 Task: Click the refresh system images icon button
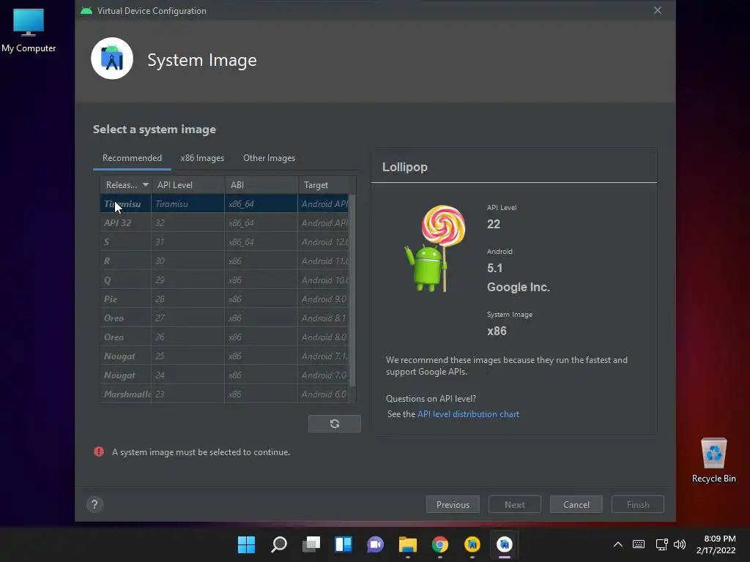[x=334, y=424]
